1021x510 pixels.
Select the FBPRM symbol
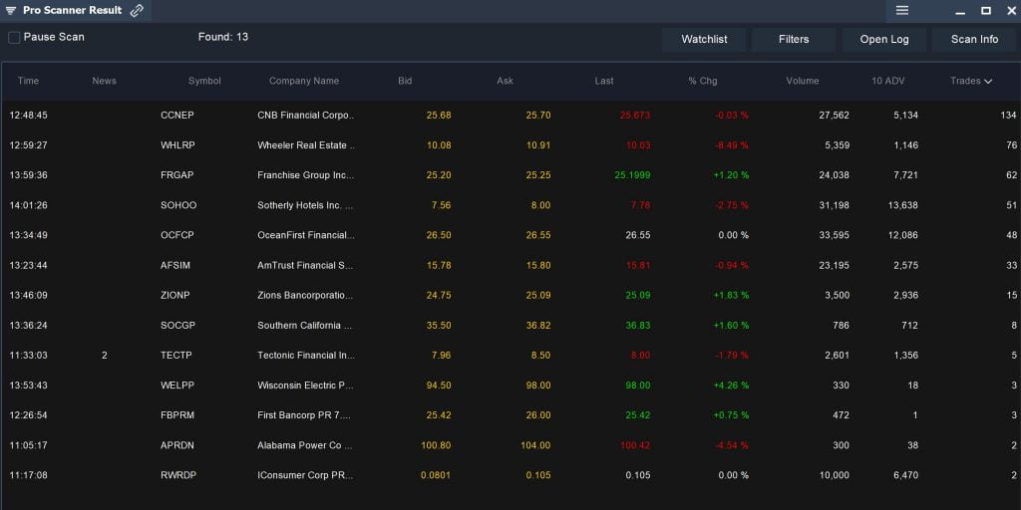click(177, 415)
